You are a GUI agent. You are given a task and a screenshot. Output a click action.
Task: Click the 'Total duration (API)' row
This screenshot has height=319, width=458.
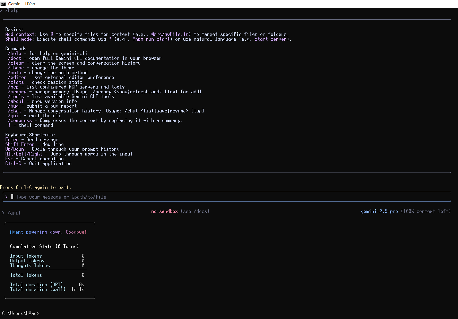point(47,285)
